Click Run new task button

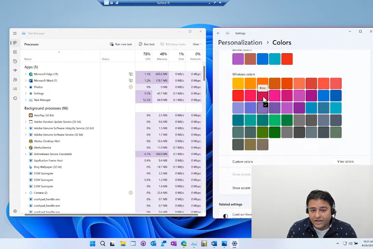tap(121, 44)
